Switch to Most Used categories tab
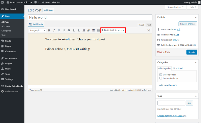Viewport: 201px width, 123px height. point(178,68)
